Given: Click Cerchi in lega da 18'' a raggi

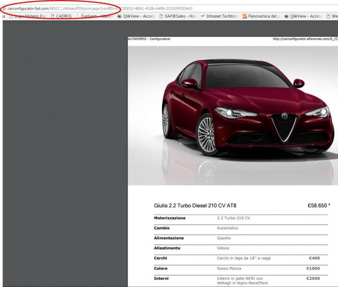Looking at the screenshot, I should pyautogui.click(x=244, y=258).
